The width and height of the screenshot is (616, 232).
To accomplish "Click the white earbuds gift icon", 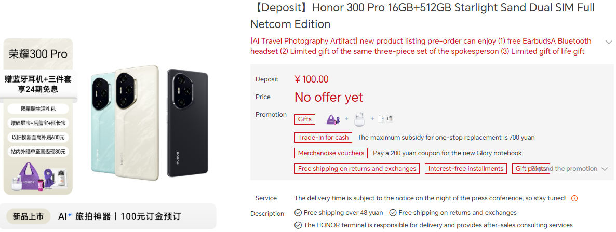I will pyautogui.click(x=359, y=119).
